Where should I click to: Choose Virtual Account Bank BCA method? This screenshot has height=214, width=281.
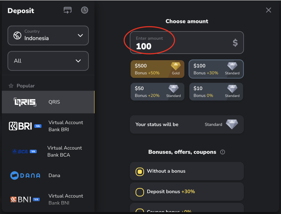[x=48, y=151]
